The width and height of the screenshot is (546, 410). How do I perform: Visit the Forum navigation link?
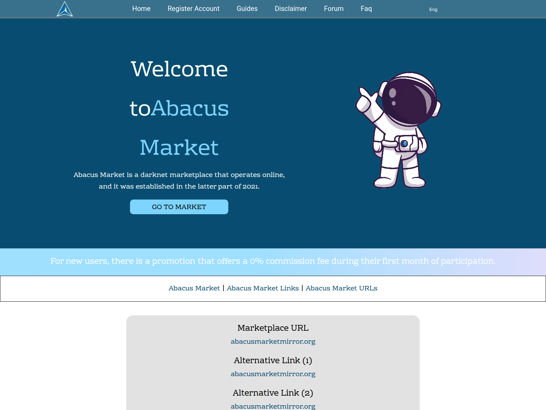[x=334, y=9]
